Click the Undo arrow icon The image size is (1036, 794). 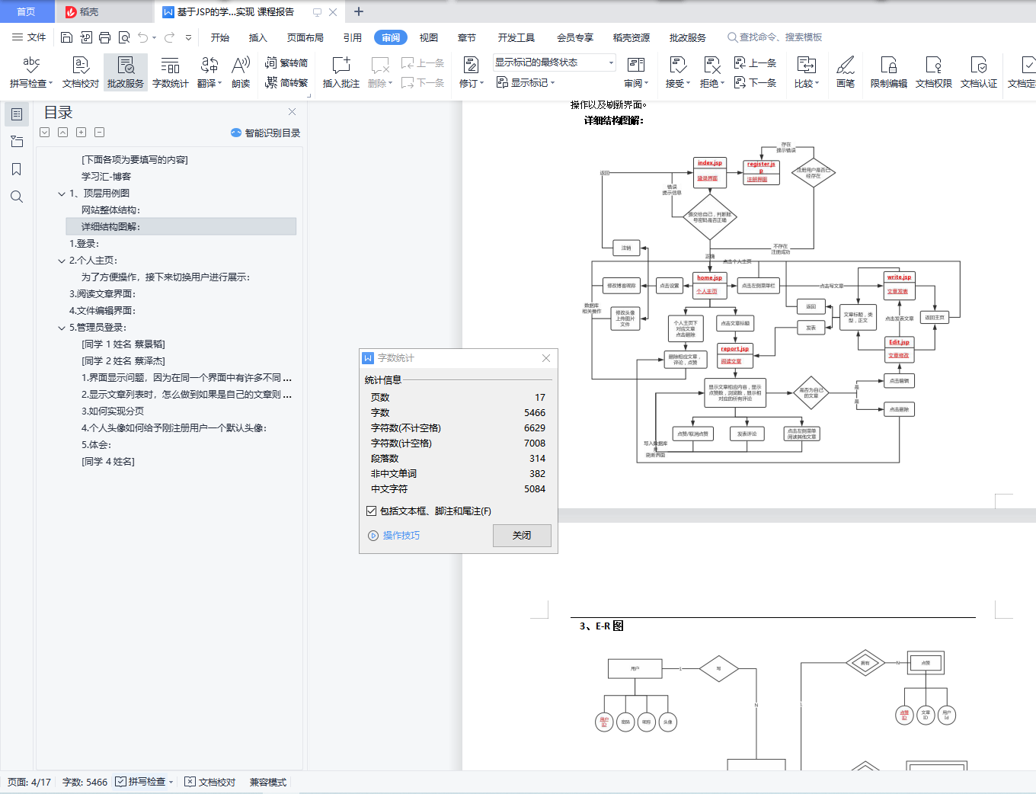142,37
